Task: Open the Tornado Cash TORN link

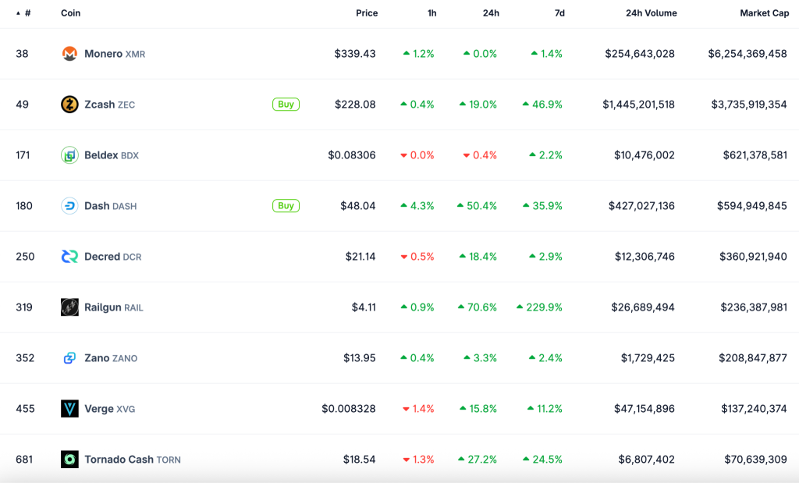Action: click(132, 460)
